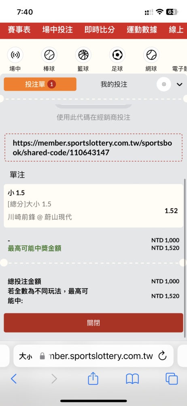The height and width of the screenshot is (406, 187).
Task: Tap the shared-code URL link box
Action: coord(93,148)
